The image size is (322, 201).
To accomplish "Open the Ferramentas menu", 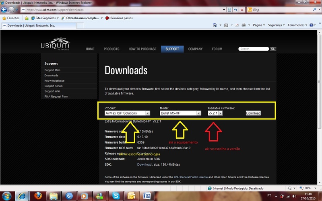I will point(297,25).
